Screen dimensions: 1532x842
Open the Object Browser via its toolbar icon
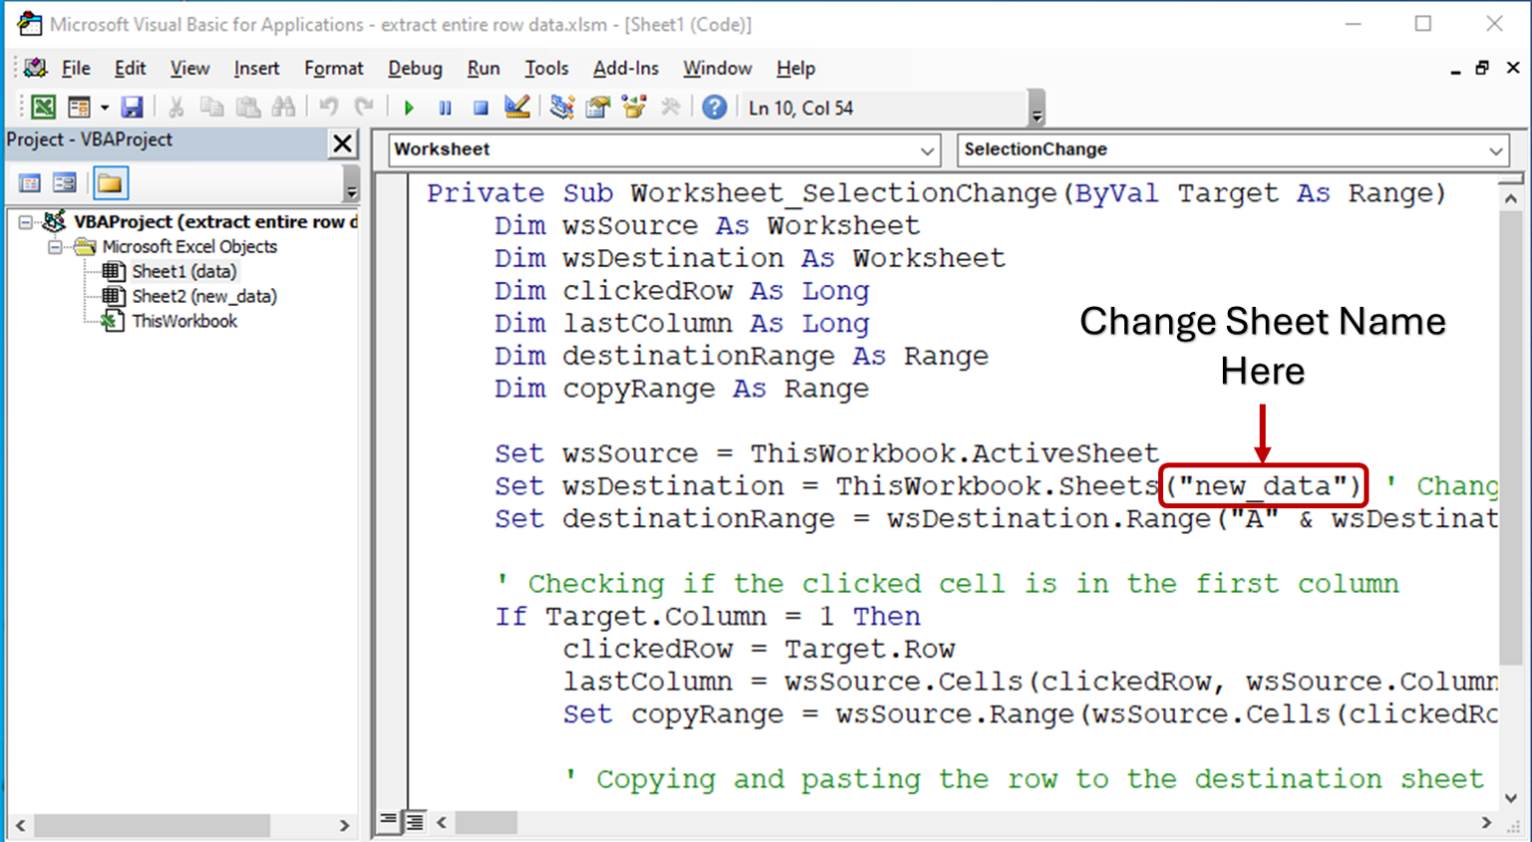[x=633, y=107]
